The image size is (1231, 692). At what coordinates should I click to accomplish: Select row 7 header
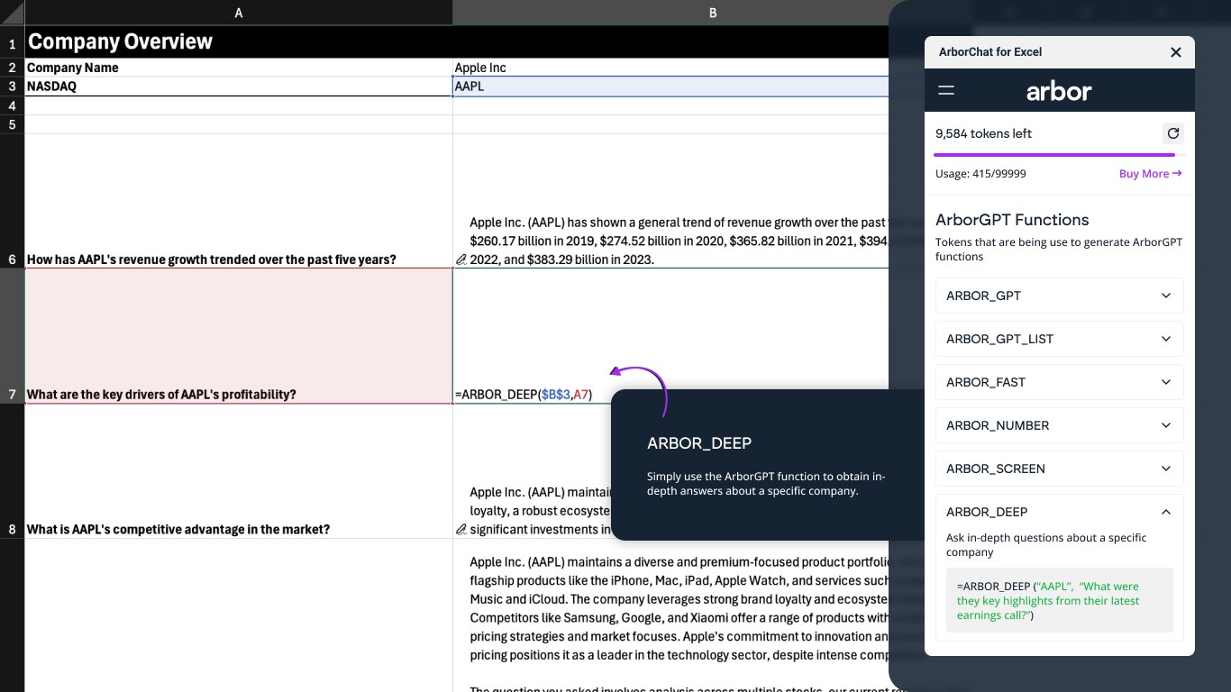(13, 335)
